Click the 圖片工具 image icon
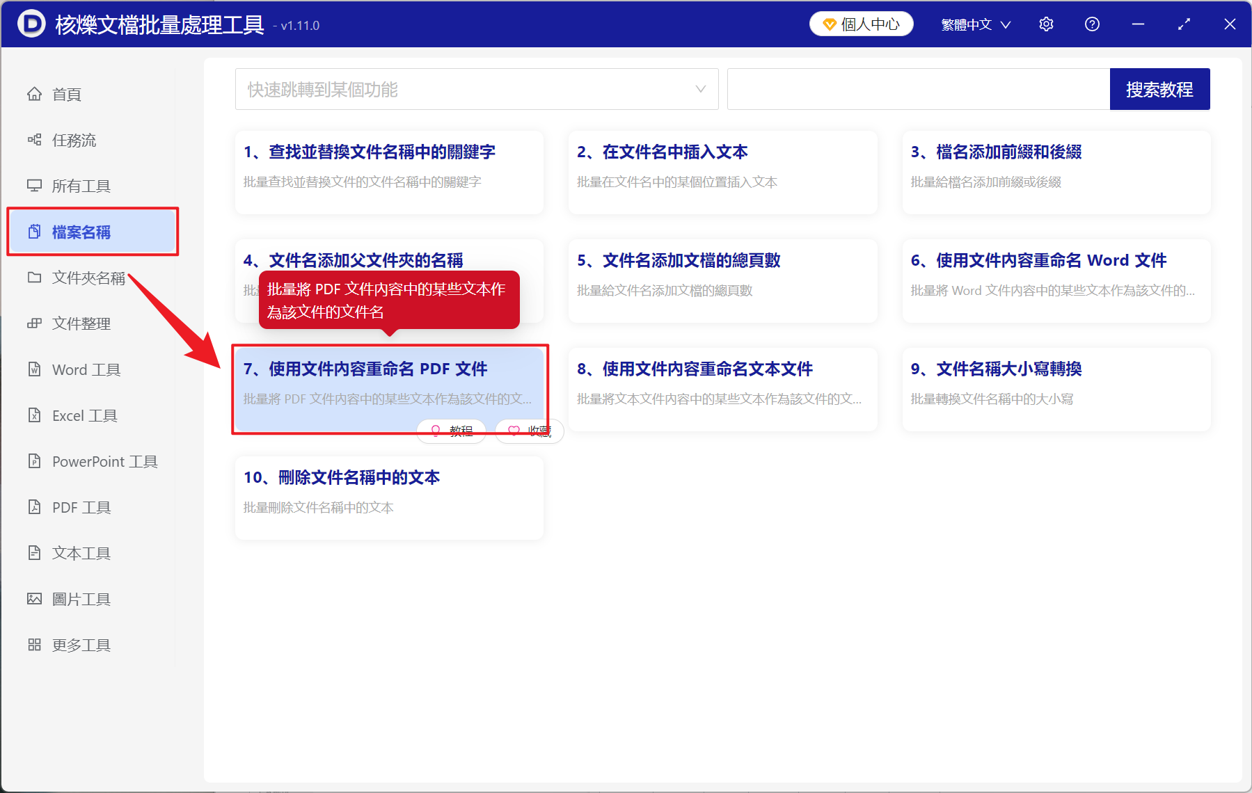The image size is (1252, 793). [x=35, y=599]
